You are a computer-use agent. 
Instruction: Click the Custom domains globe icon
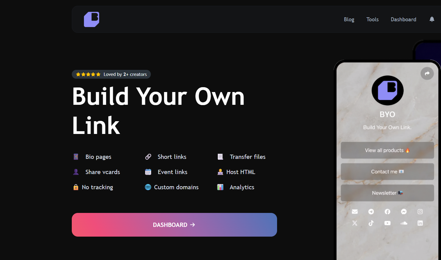pos(148,187)
